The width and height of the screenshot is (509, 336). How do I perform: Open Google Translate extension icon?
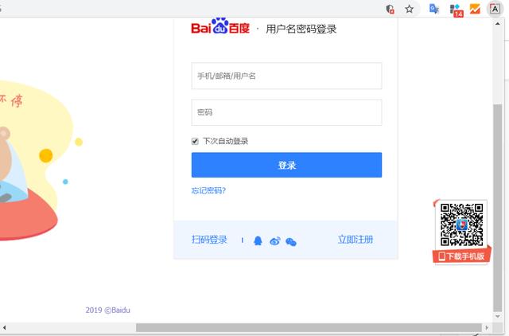(x=433, y=9)
